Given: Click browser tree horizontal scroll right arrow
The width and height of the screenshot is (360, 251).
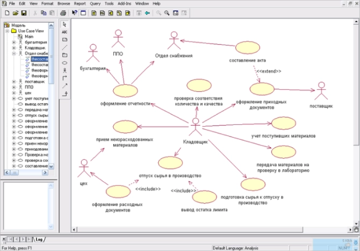Looking at the screenshot, I should (x=45, y=173).
